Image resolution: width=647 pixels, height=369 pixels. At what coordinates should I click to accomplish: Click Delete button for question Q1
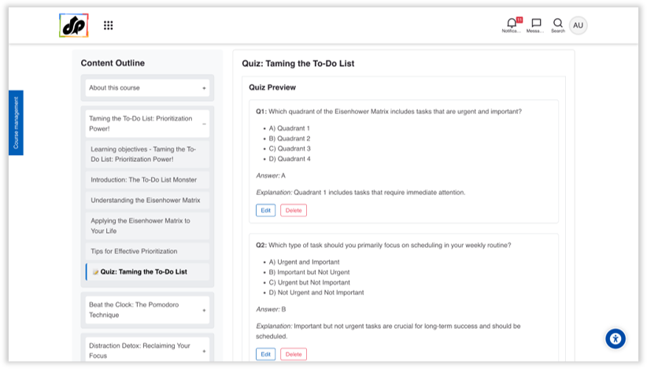tap(294, 210)
